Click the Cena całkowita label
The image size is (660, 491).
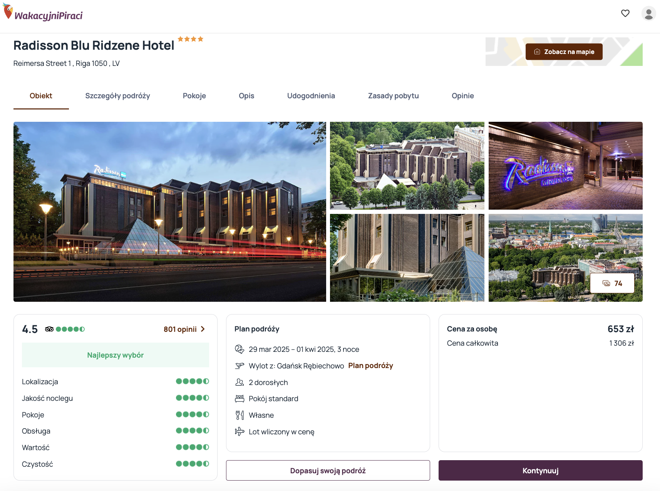coord(472,343)
